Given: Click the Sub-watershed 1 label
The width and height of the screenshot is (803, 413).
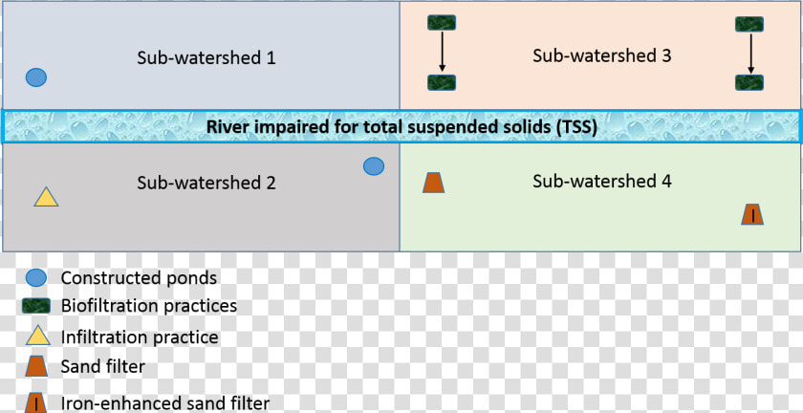Looking at the screenshot, I should [x=206, y=57].
